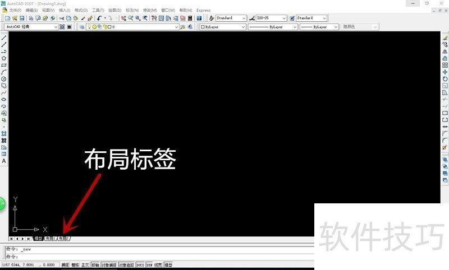Click the Copy icon in toolbar

(68, 18)
